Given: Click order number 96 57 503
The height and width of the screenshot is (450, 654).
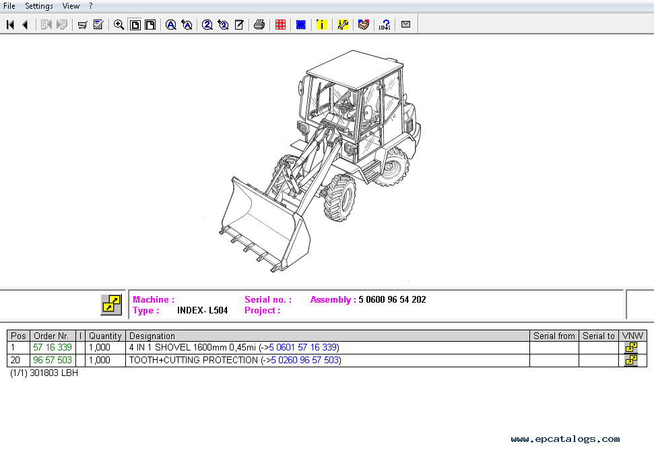Looking at the screenshot, I should click(53, 360).
